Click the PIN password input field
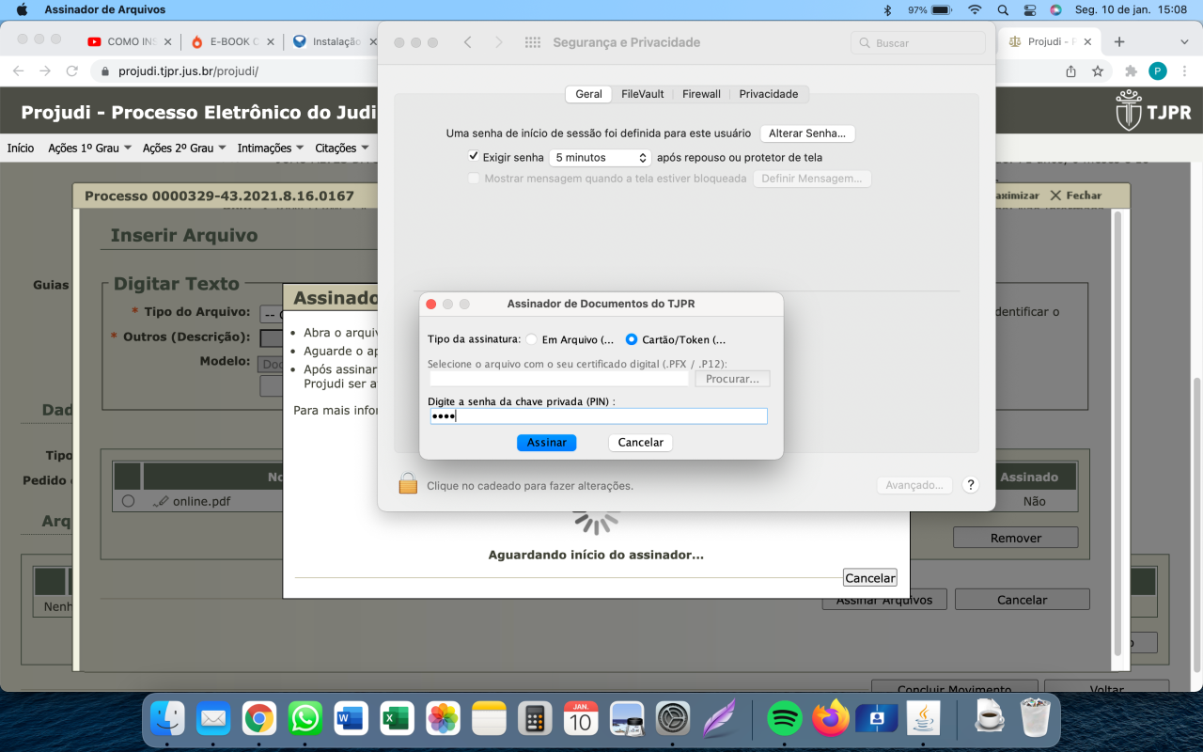The image size is (1203, 752). [x=599, y=415]
